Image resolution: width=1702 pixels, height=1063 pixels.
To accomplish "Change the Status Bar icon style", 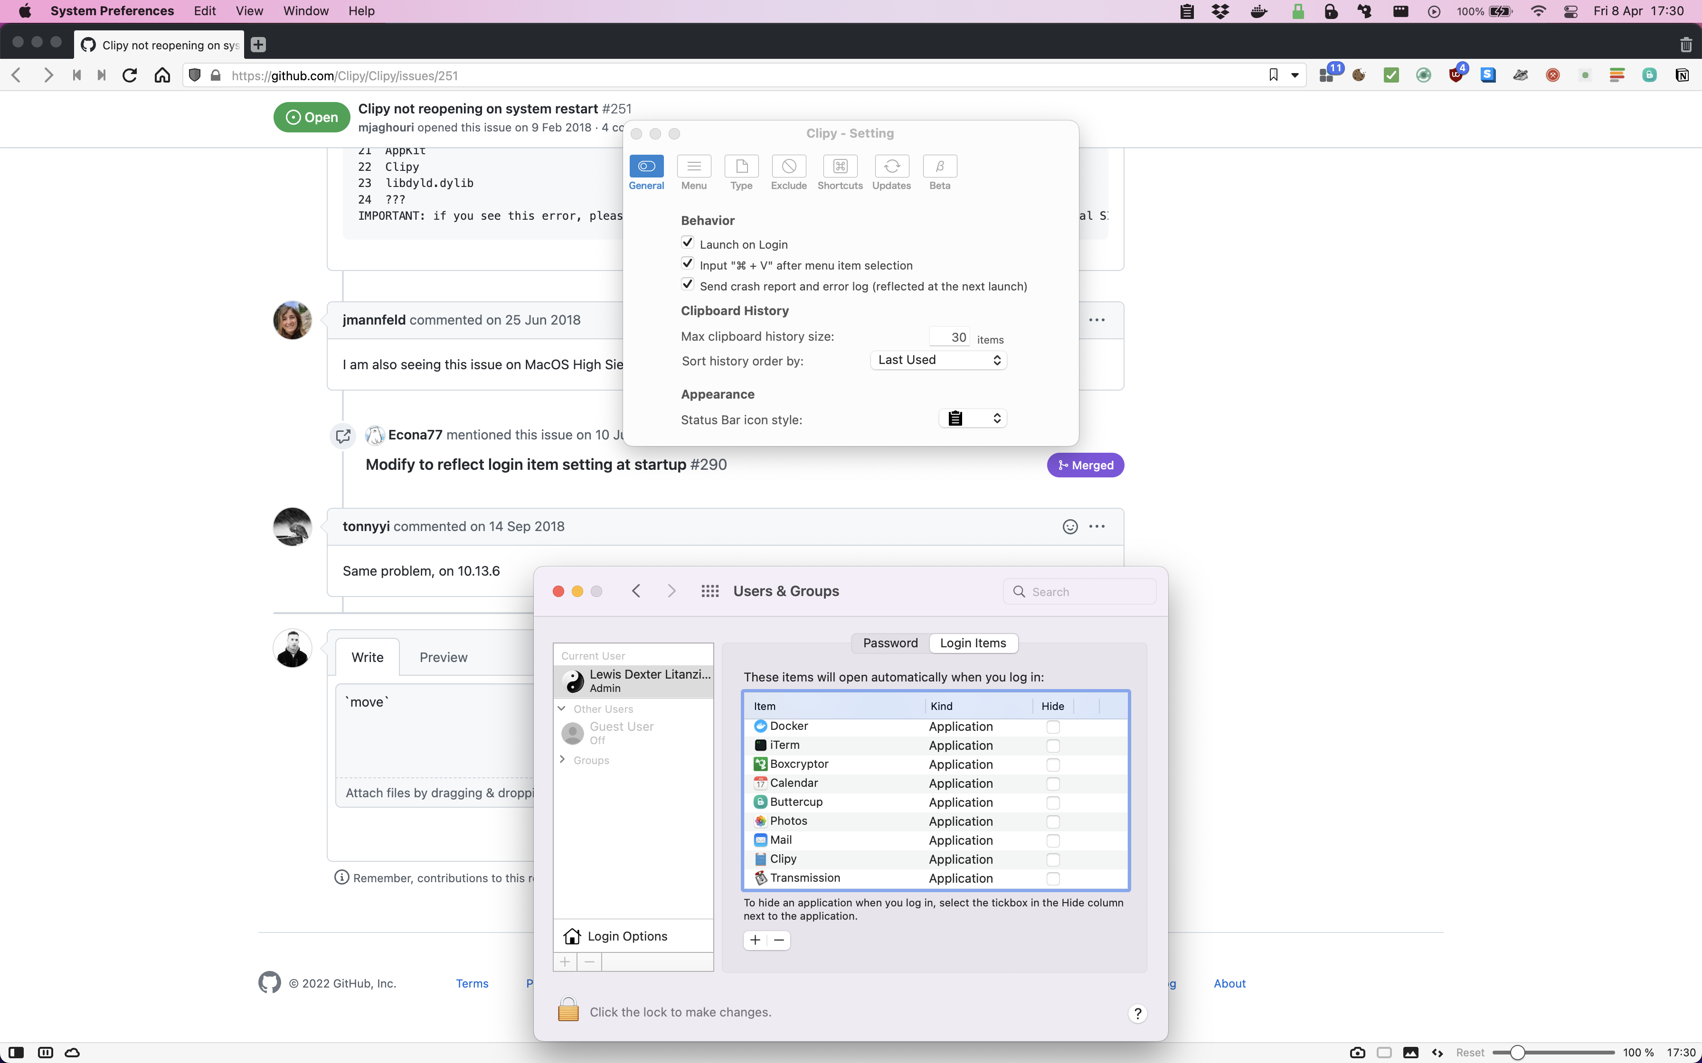I will point(973,418).
